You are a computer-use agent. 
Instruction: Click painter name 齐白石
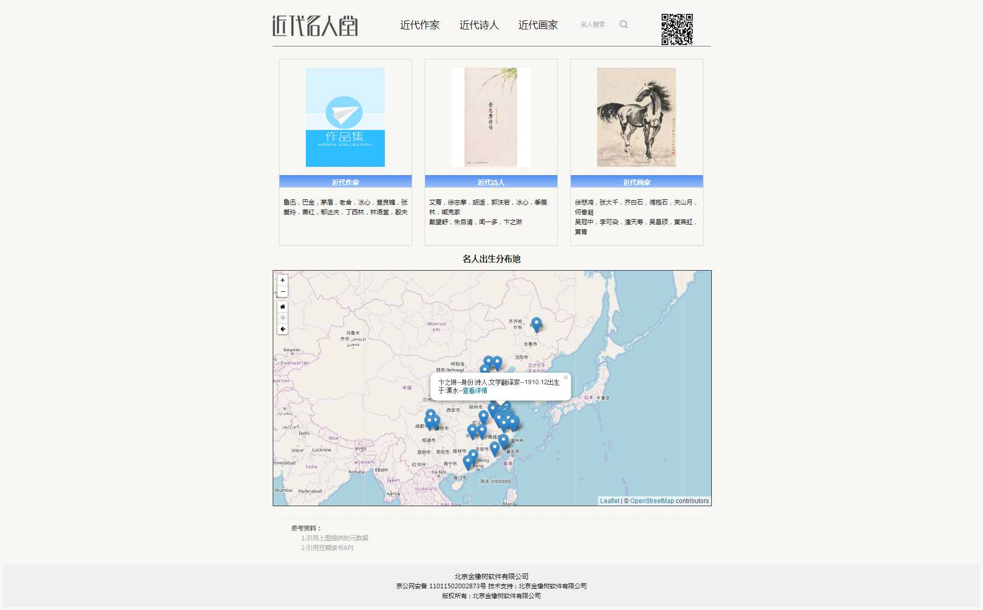(x=634, y=202)
